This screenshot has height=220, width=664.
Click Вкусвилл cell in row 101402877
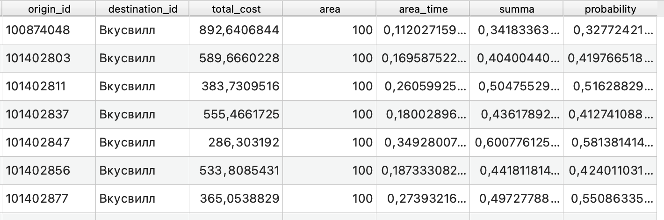point(143,199)
